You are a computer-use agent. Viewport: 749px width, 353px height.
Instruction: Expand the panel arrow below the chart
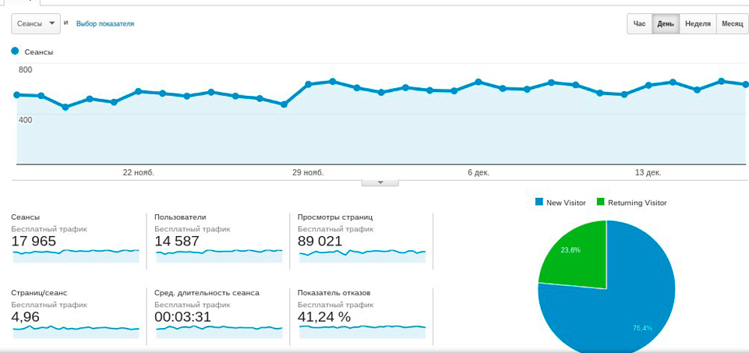point(380,182)
